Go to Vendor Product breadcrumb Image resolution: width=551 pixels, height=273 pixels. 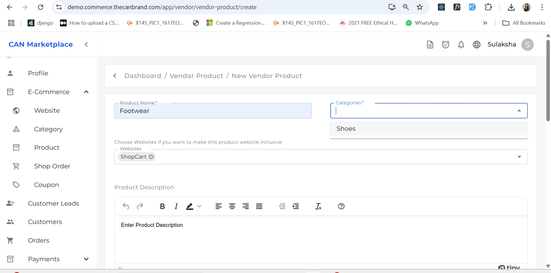[196, 76]
